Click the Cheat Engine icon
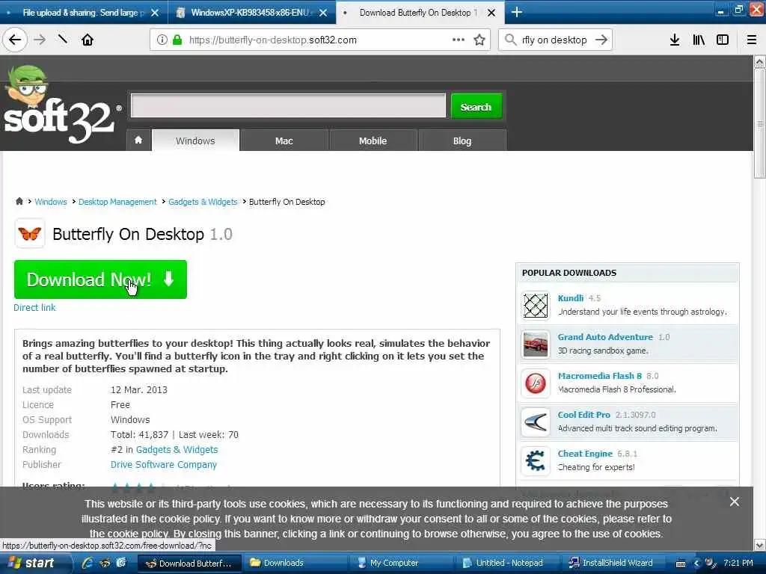 536,460
